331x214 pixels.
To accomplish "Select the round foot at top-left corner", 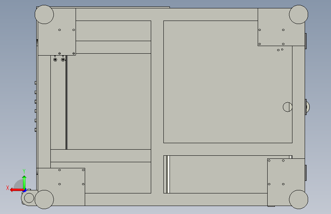I will [44, 14].
